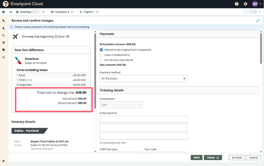Select Issue a residual MCO option
This screenshot has width=264, height=166.
pyautogui.click(x=101, y=55)
